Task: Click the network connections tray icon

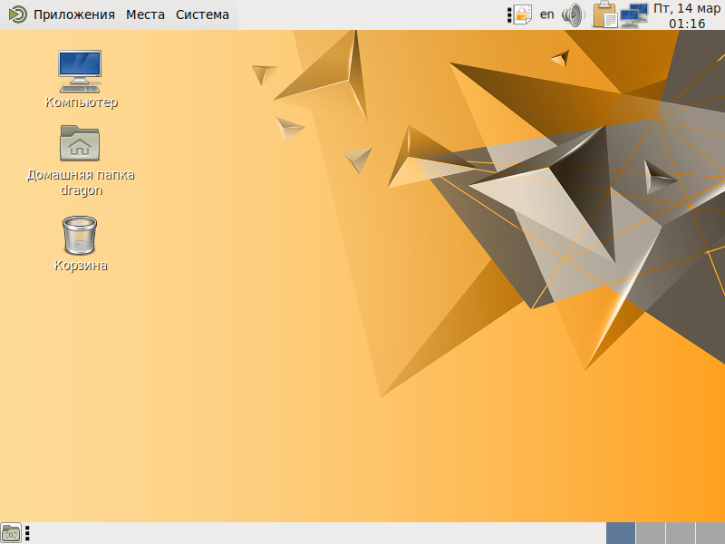Action: point(633,15)
